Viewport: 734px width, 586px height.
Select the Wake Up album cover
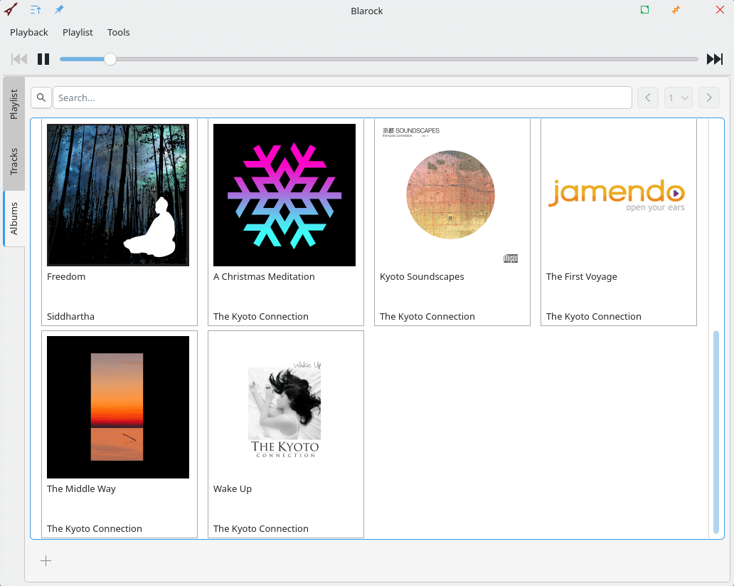[x=284, y=407]
